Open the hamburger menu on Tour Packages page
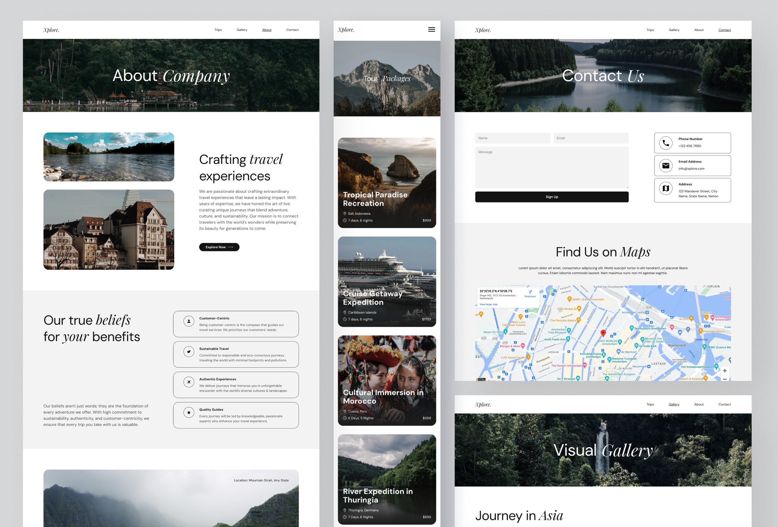This screenshot has width=778, height=527. (x=432, y=29)
